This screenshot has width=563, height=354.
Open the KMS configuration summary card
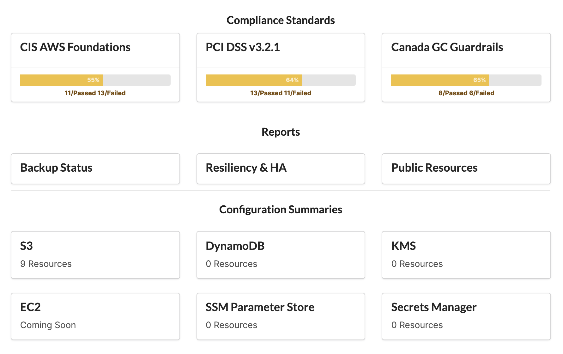pyautogui.click(x=466, y=255)
